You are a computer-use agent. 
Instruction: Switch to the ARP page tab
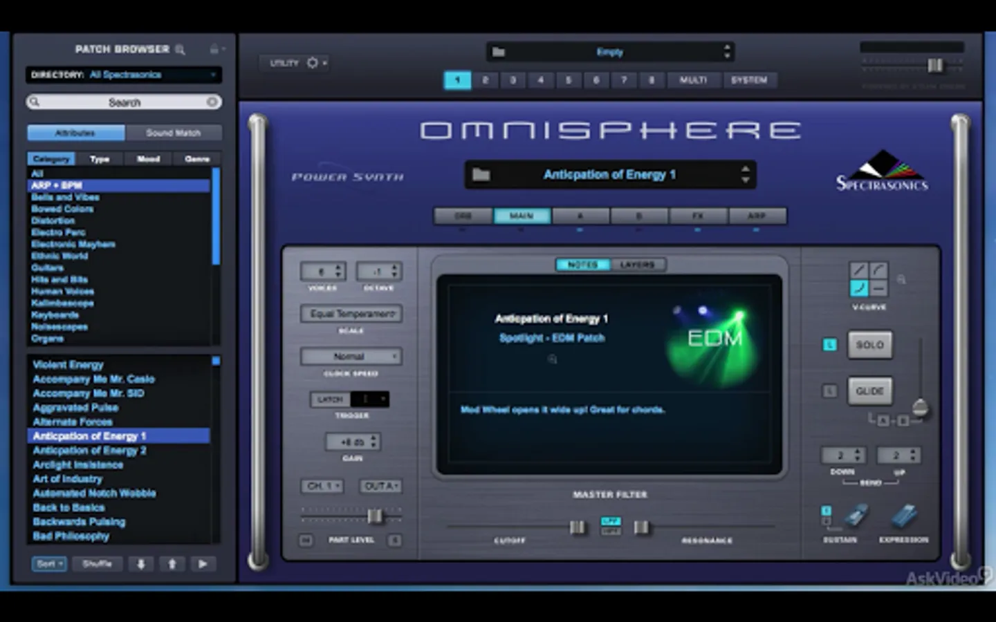757,216
